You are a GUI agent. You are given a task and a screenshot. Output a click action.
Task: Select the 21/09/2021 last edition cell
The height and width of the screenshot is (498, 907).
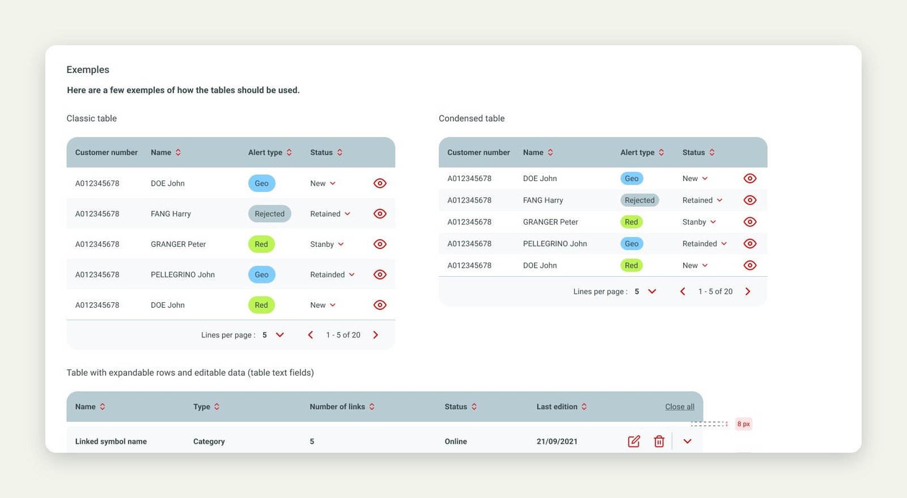pos(557,441)
